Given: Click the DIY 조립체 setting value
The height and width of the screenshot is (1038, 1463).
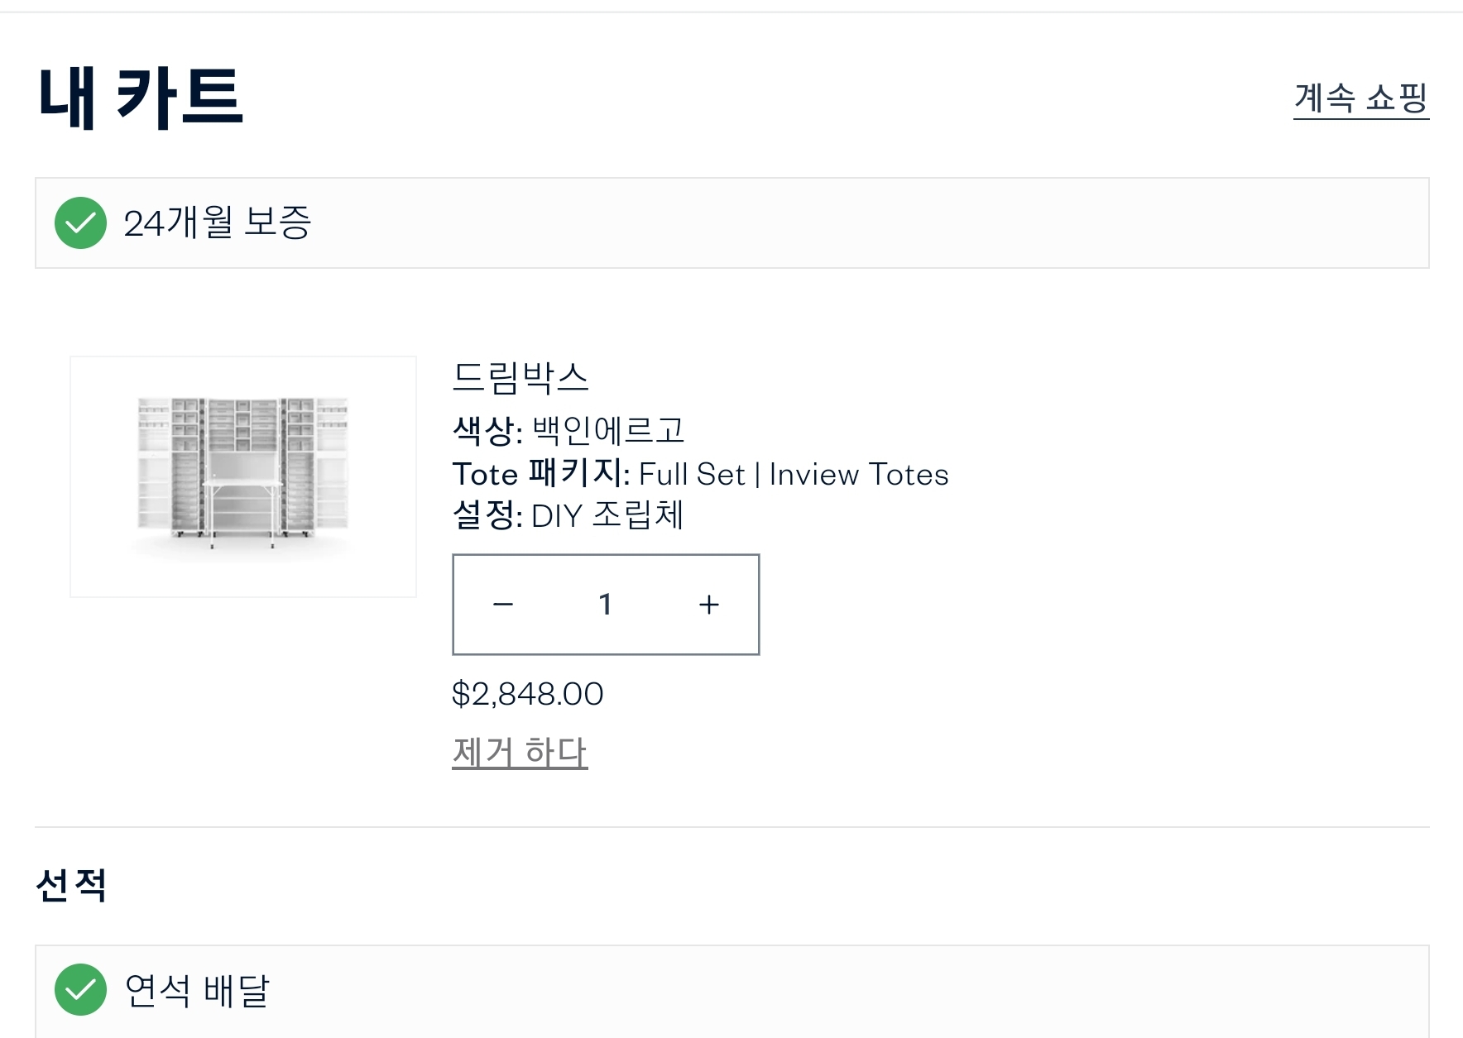Looking at the screenshot, I should click(x=607, y=516).
